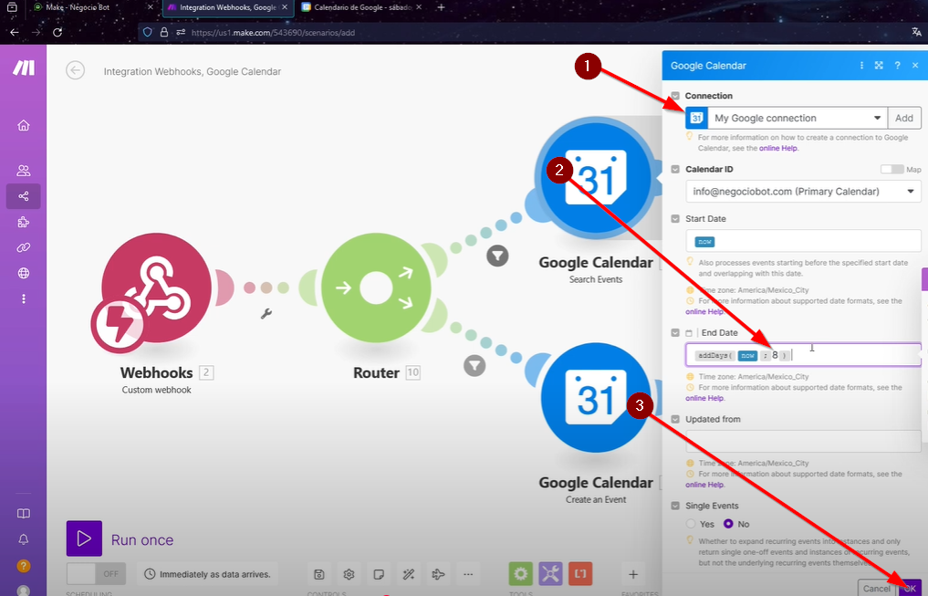
Task: Click the Explain flow airplane icon
Action: tap(438, 574)
